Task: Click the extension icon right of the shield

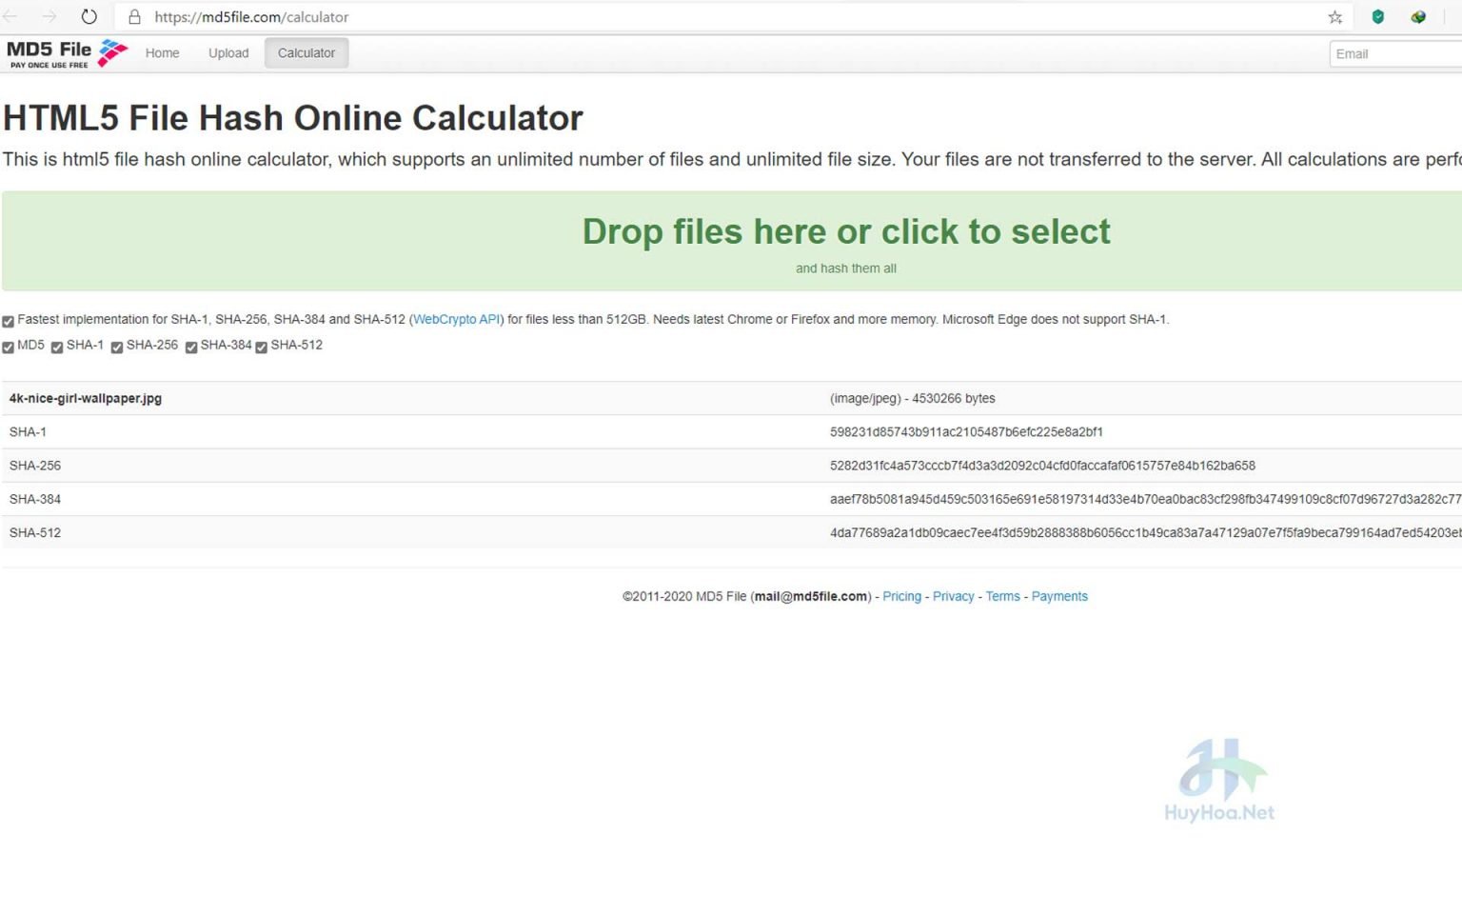Action: pos(1418,17)
